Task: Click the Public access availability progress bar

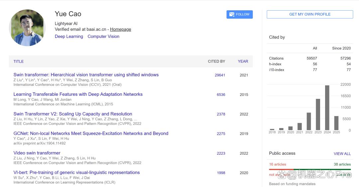Action: (x=310, y=169)
